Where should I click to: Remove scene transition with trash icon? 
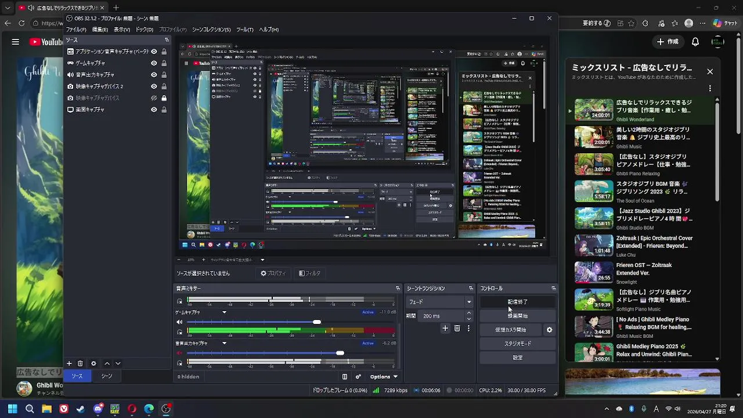[457, 329]
